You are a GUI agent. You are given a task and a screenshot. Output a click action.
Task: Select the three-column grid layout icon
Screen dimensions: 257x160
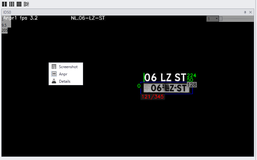[x=12, y=4]
